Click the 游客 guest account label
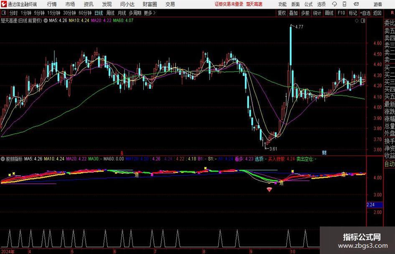The image size is (395, 254). tap(378, 4)
